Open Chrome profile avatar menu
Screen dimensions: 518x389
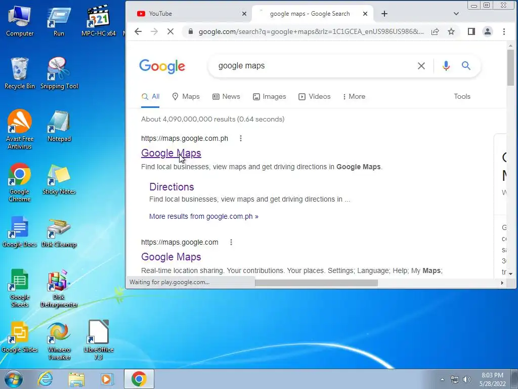coord(487,31)
